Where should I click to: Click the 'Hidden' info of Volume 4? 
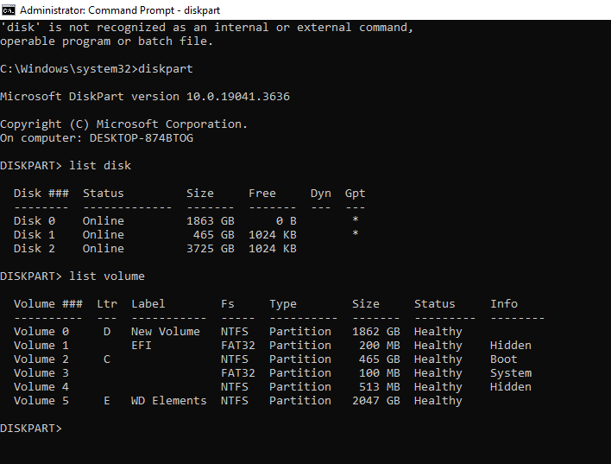pos(511,387)
